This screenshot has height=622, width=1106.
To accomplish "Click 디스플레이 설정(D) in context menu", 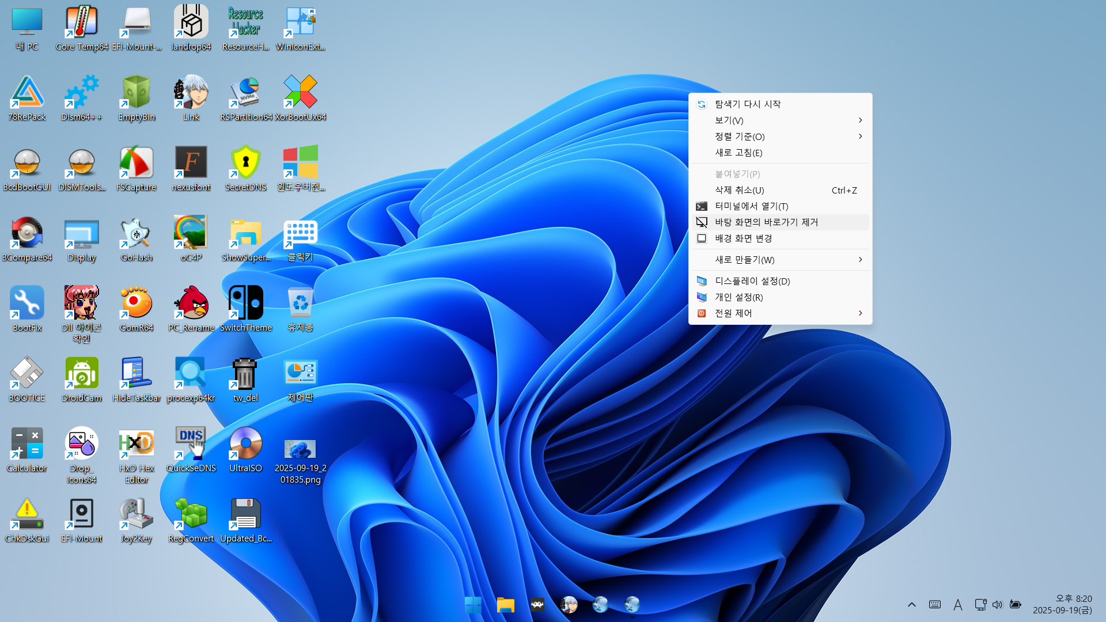I will tap(752, 281).
